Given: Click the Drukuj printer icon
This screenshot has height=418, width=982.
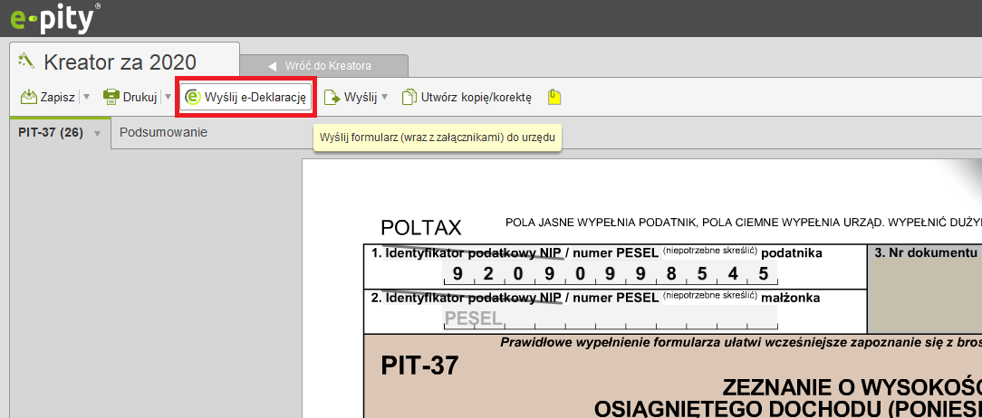Looking at the screenshot, I should [x=111, y=97].
